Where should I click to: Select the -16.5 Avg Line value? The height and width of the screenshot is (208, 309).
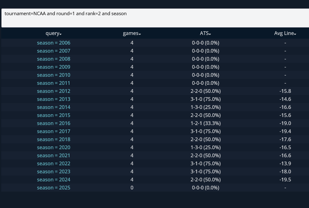(x=285, y=148)
